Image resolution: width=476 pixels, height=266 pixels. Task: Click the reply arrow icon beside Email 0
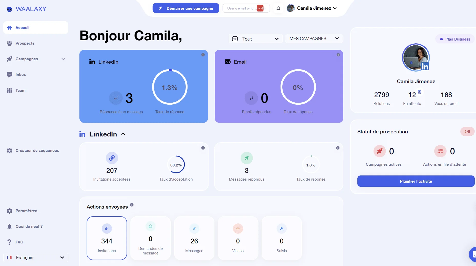[x=251, y=98]
